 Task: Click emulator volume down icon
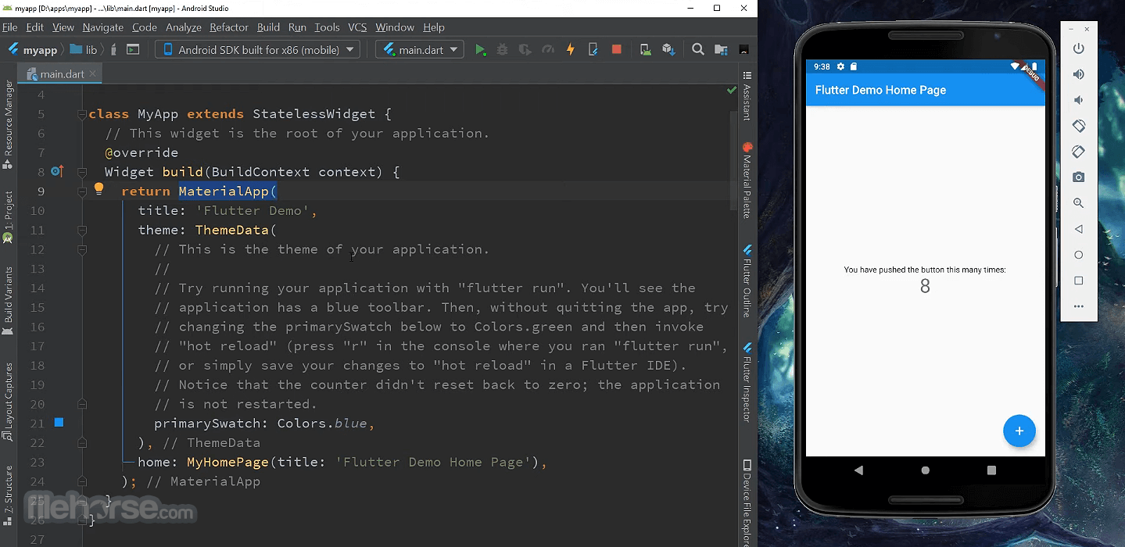point(1079,100)
